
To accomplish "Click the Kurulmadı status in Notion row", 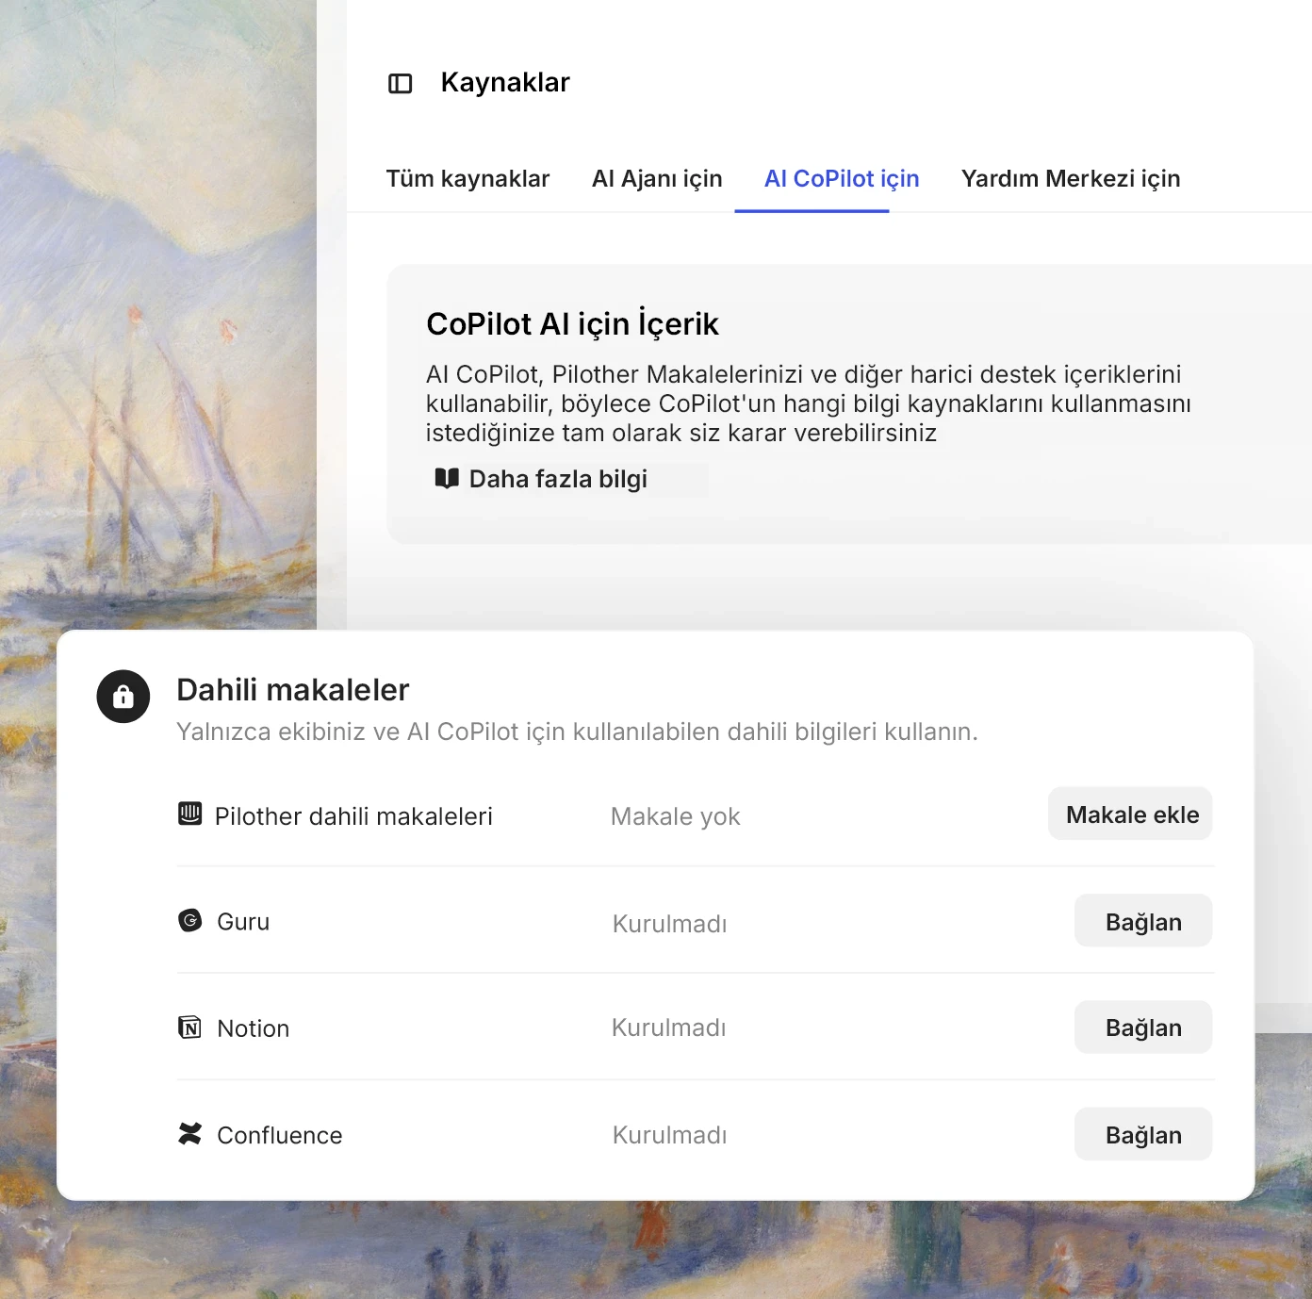I will (x=669, y=1028).
